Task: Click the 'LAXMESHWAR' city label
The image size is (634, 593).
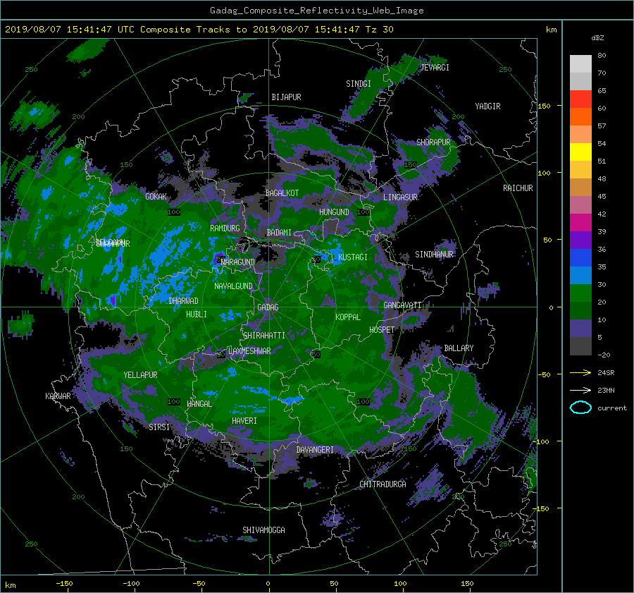Action: [x=249, y=351]
